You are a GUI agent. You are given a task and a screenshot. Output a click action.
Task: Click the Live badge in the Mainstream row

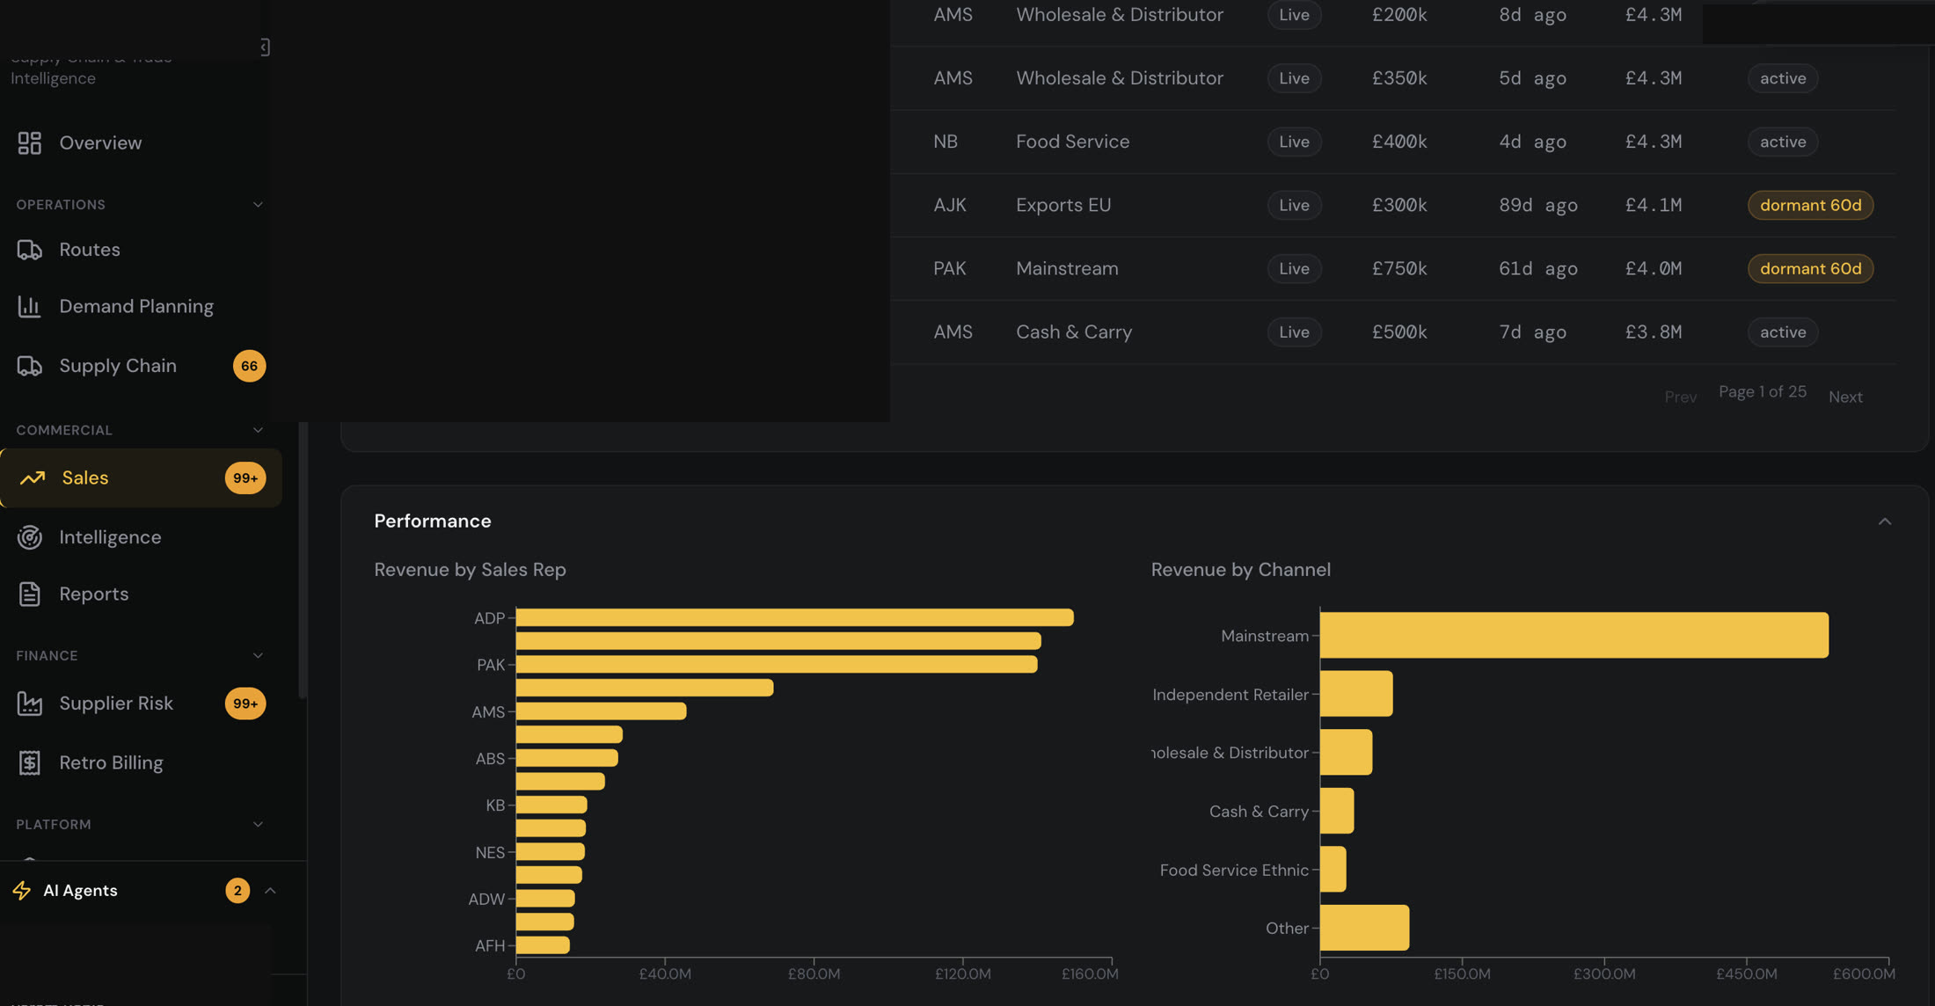(1294, 268)
